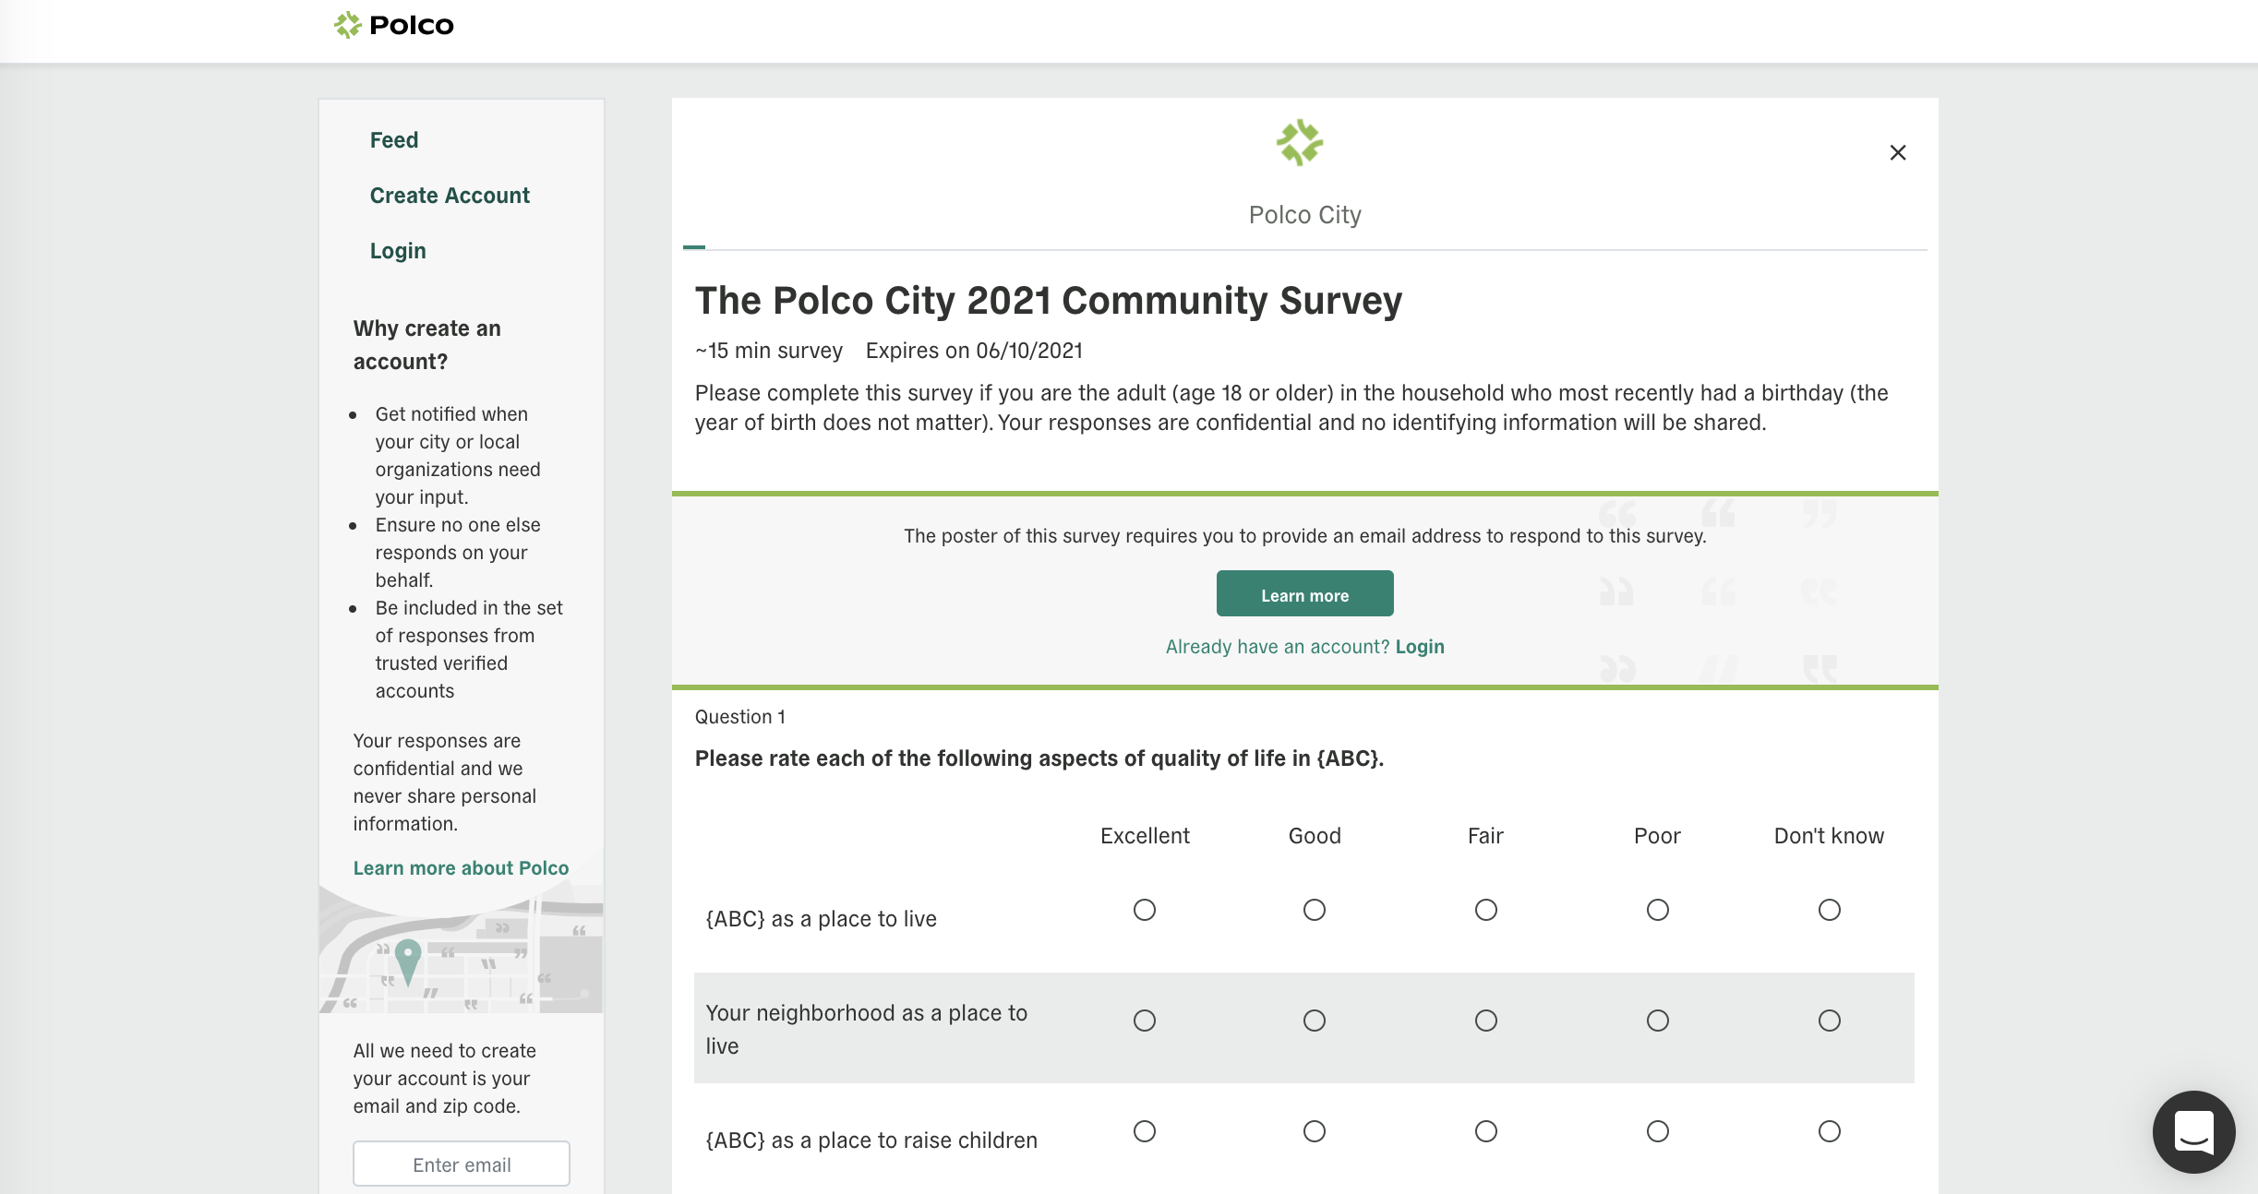Open the Feed menu item

(394, 140)
